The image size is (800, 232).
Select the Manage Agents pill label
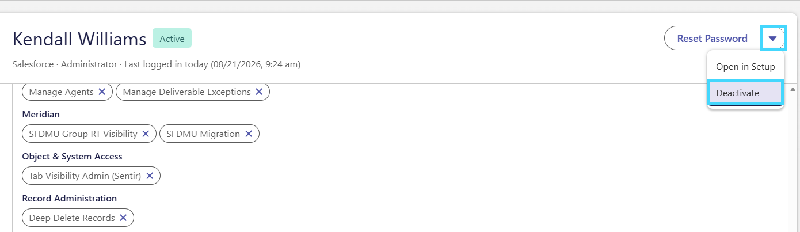click(61, 92)
